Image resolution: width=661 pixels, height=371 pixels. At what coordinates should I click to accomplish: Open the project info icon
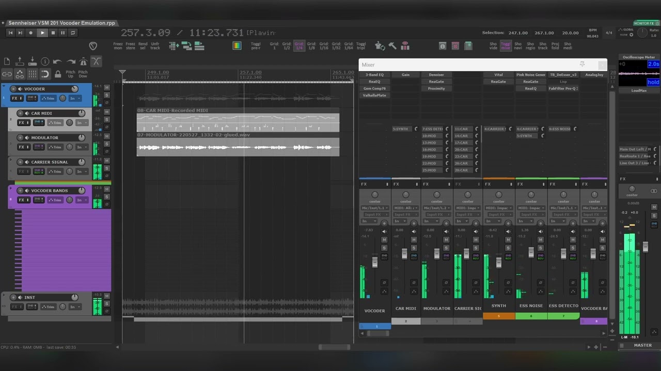pyautogui.click(x=45, y=62)
